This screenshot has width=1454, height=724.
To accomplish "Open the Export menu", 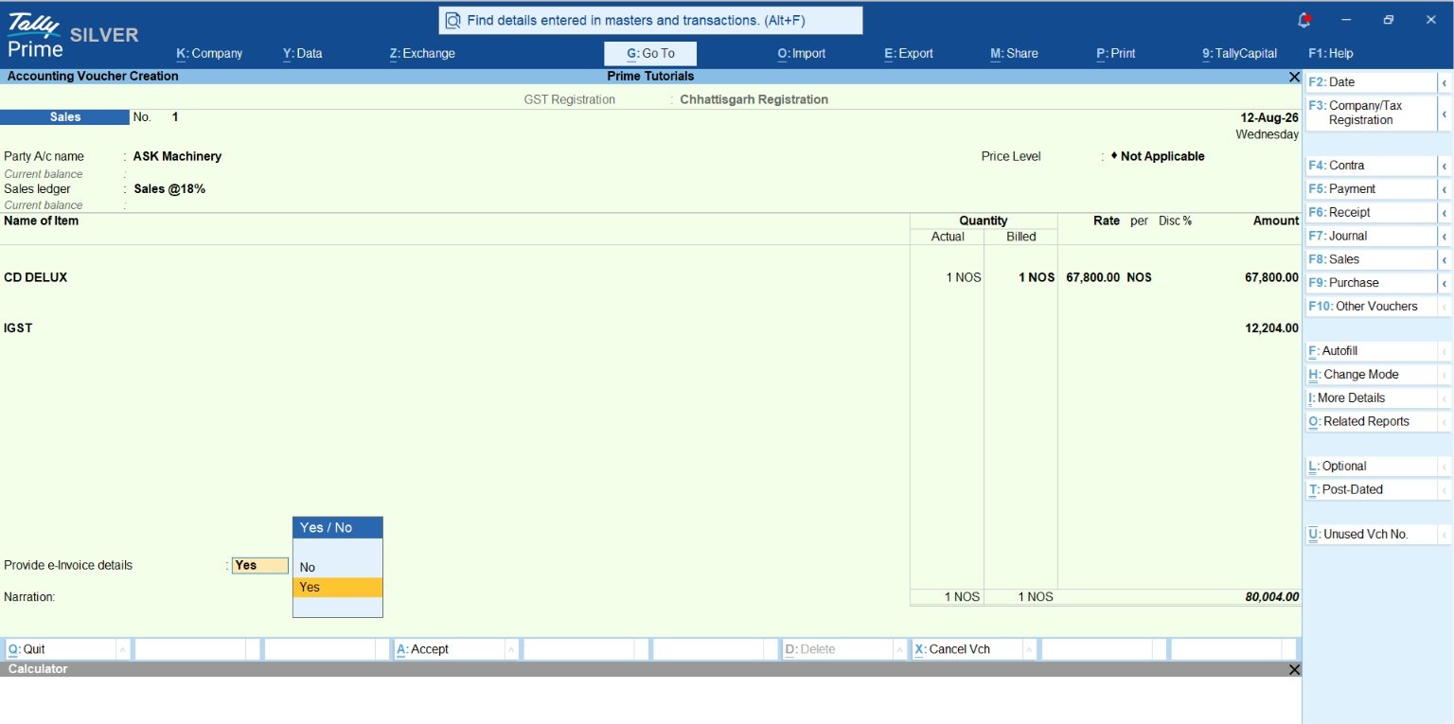I will click(x=909, y=54).
